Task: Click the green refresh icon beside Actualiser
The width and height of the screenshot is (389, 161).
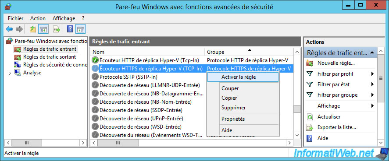Action: [x=310, y=117]
